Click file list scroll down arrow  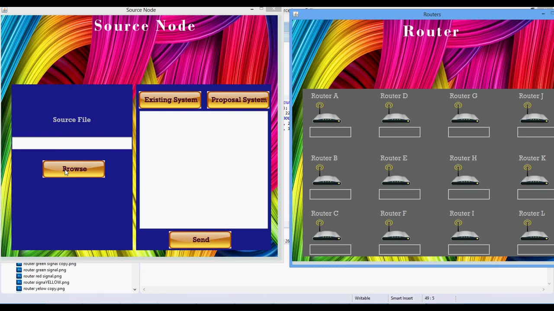pyautogui.click(x=135, y=289)
